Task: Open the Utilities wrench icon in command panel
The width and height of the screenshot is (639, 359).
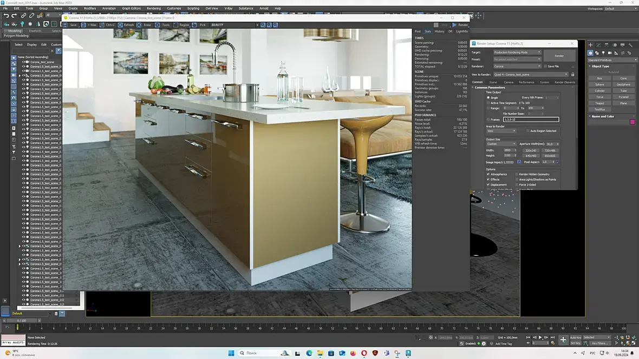Action: 630,45
